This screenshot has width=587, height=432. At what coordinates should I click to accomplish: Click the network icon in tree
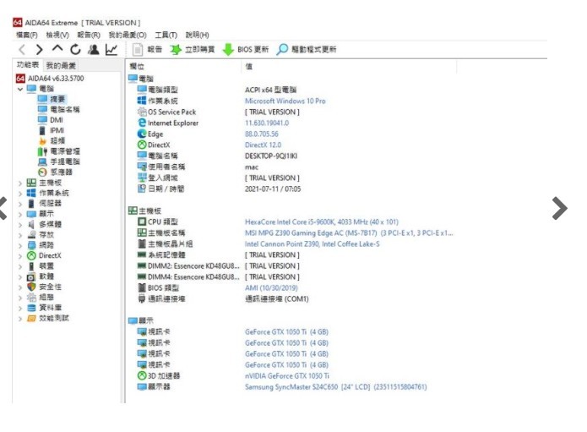coord(32,245)
